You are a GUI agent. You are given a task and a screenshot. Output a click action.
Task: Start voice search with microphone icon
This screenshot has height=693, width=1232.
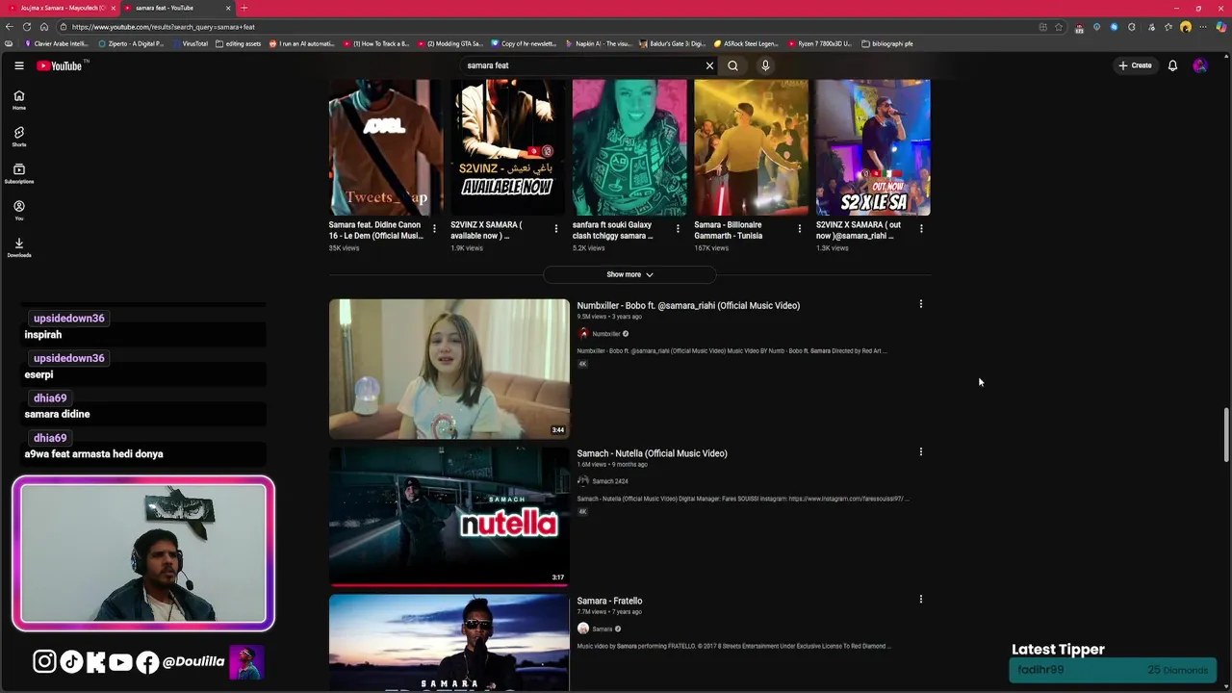tap(765, 65)
